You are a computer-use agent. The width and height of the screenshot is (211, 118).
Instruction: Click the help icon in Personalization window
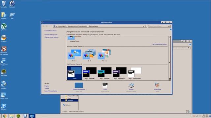171,29
